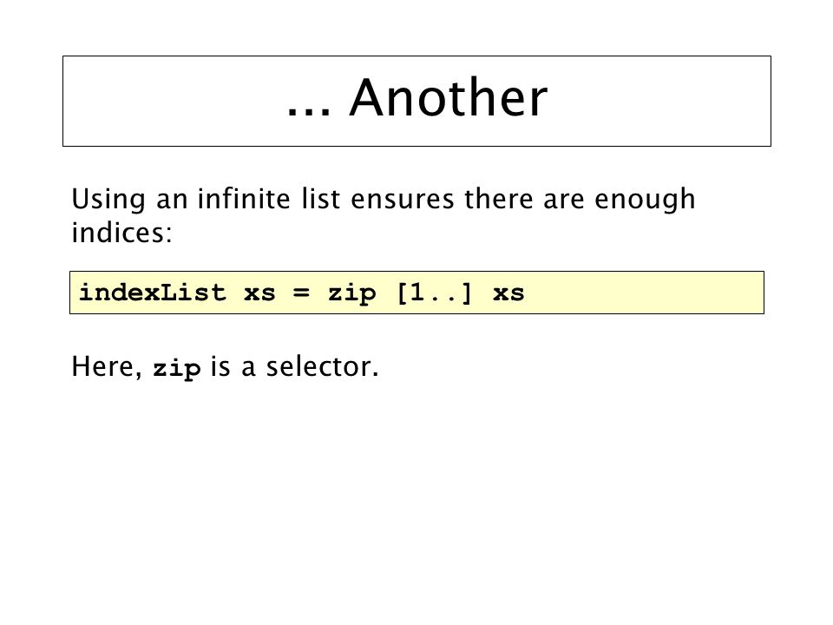
Task: Select the word "enough" at the line end
Action: (x=645, y=201)
